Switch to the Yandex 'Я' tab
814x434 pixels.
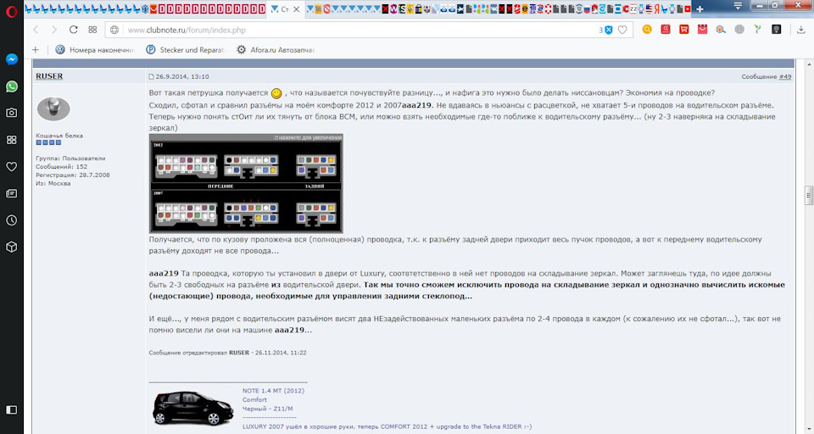656,8
